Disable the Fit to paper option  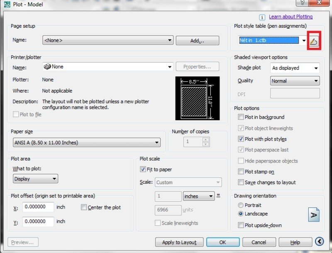point(143,169)
